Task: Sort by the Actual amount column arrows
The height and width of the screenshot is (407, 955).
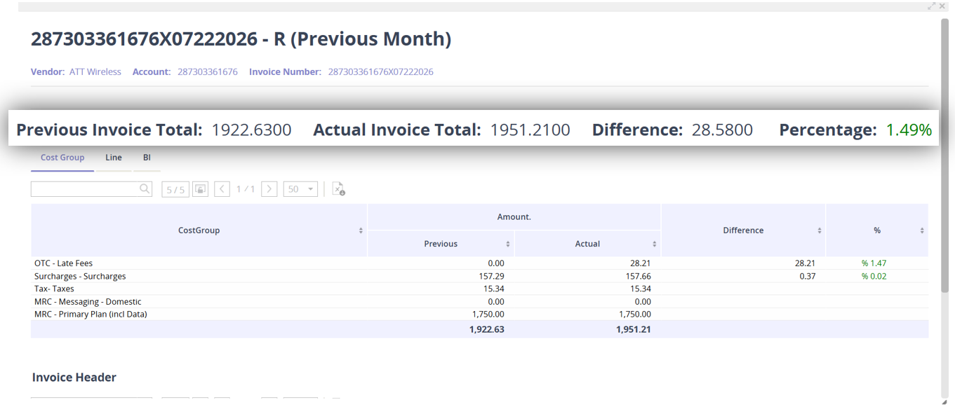Action: coord(655,244)
